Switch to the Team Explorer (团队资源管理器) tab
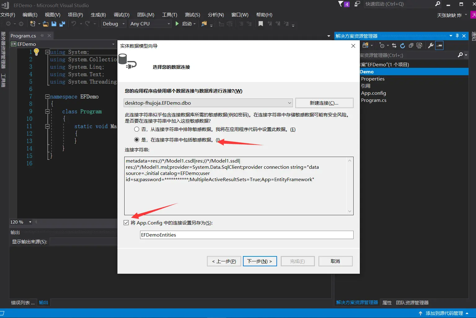Viewport: 476px width, 318px height. 412,303
